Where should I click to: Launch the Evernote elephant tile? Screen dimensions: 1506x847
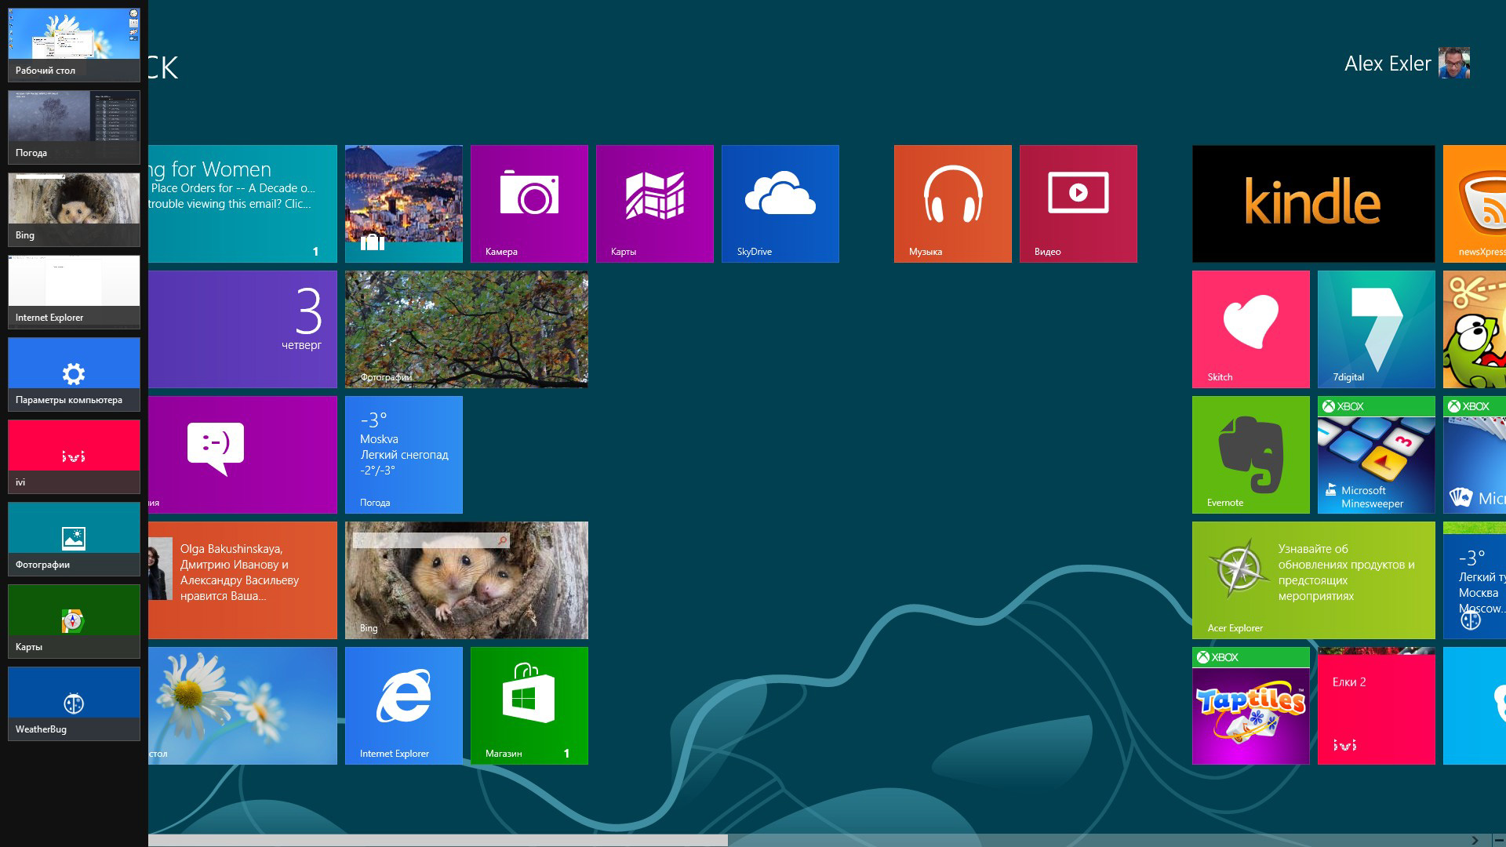1251,454
